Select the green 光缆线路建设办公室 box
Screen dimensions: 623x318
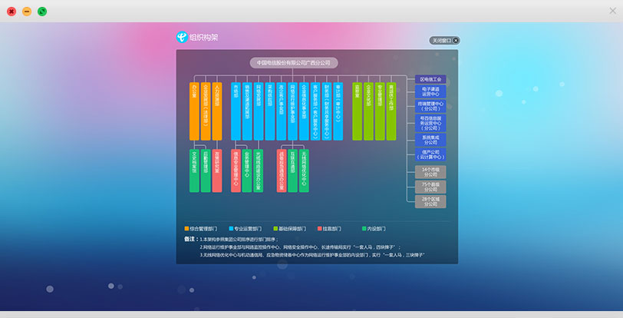coord(259,171)
